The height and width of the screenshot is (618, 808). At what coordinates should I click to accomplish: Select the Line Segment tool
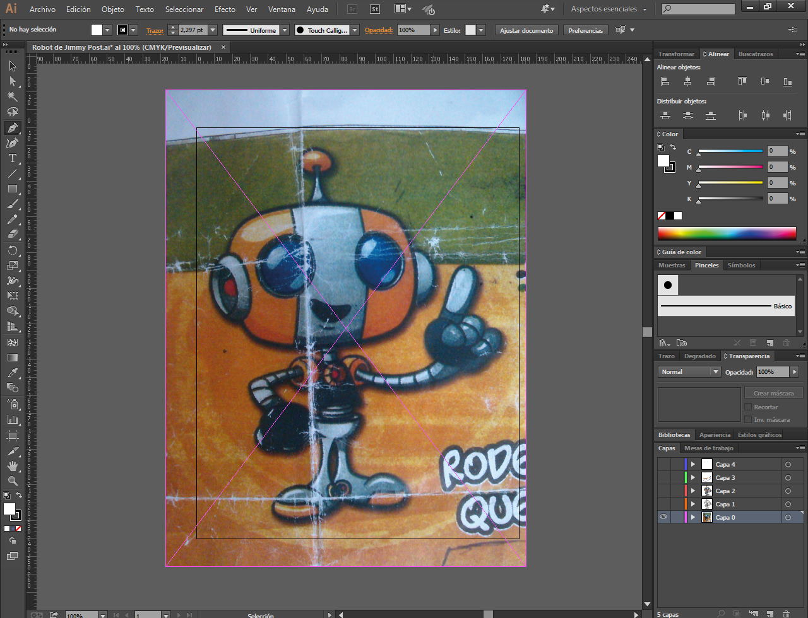coord(12,173)
